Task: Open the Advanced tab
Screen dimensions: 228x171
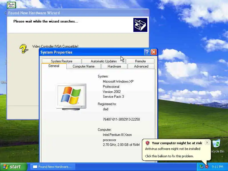Action: pos(141,66)
